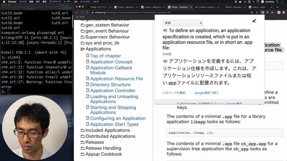Open a new browser tab with plus

pos(278,7)
